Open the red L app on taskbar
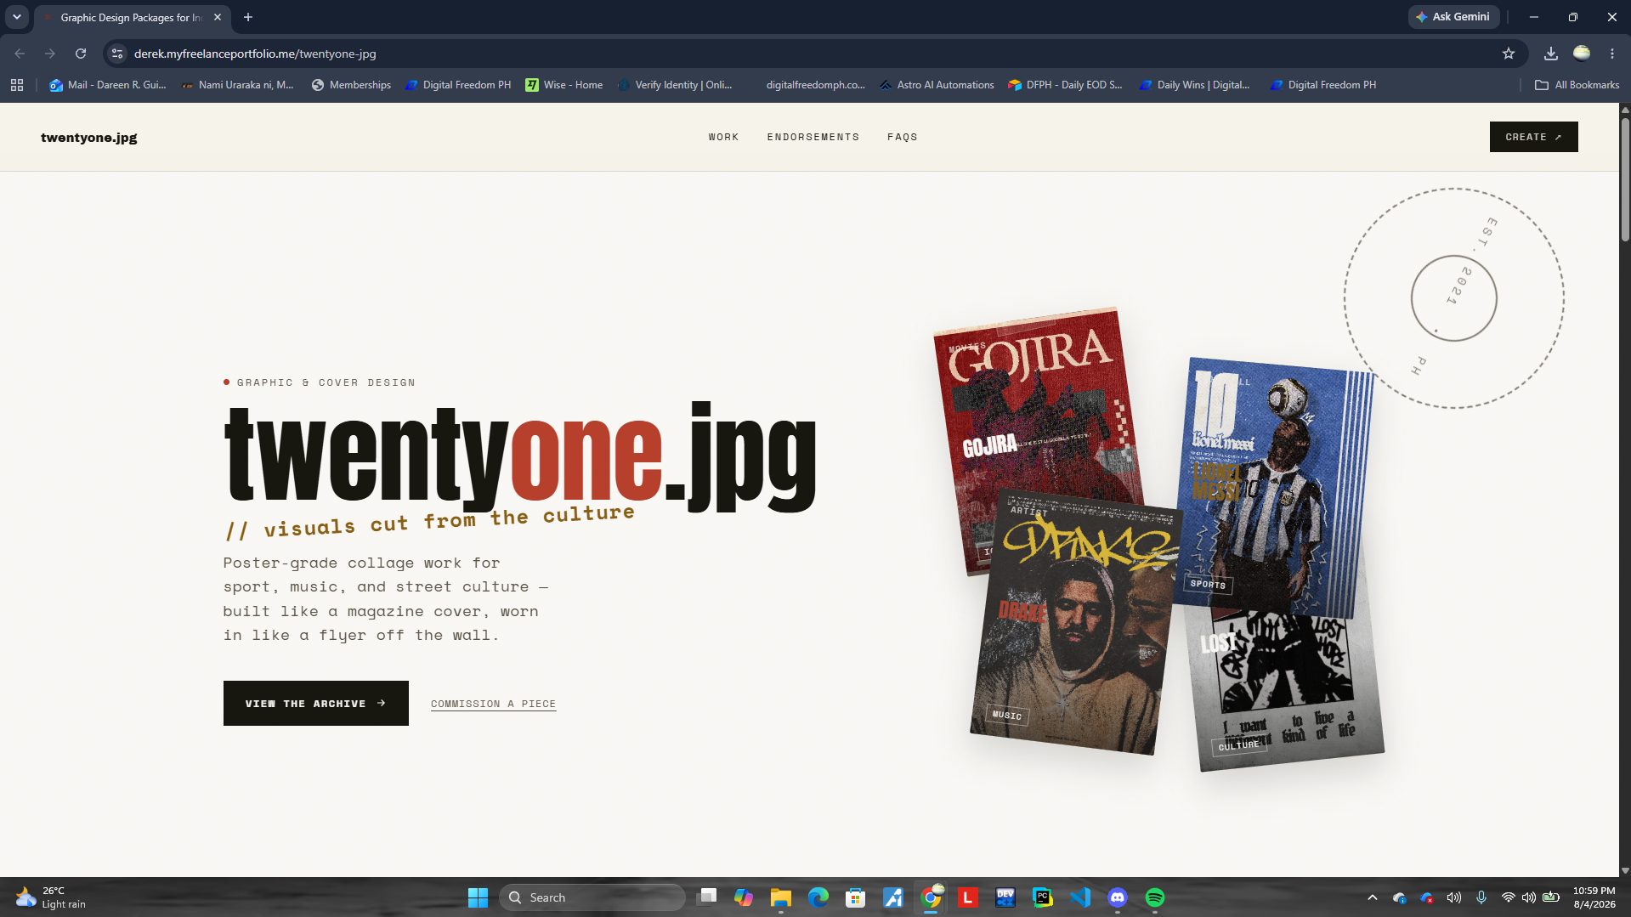This screenshot has height=917, width=1631. 968,897
